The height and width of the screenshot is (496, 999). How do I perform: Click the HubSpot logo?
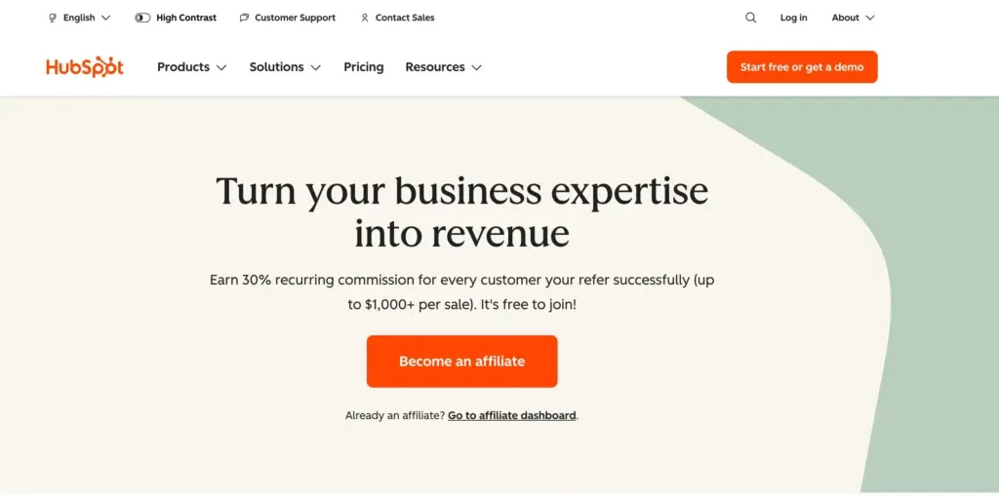coord(85,67)
